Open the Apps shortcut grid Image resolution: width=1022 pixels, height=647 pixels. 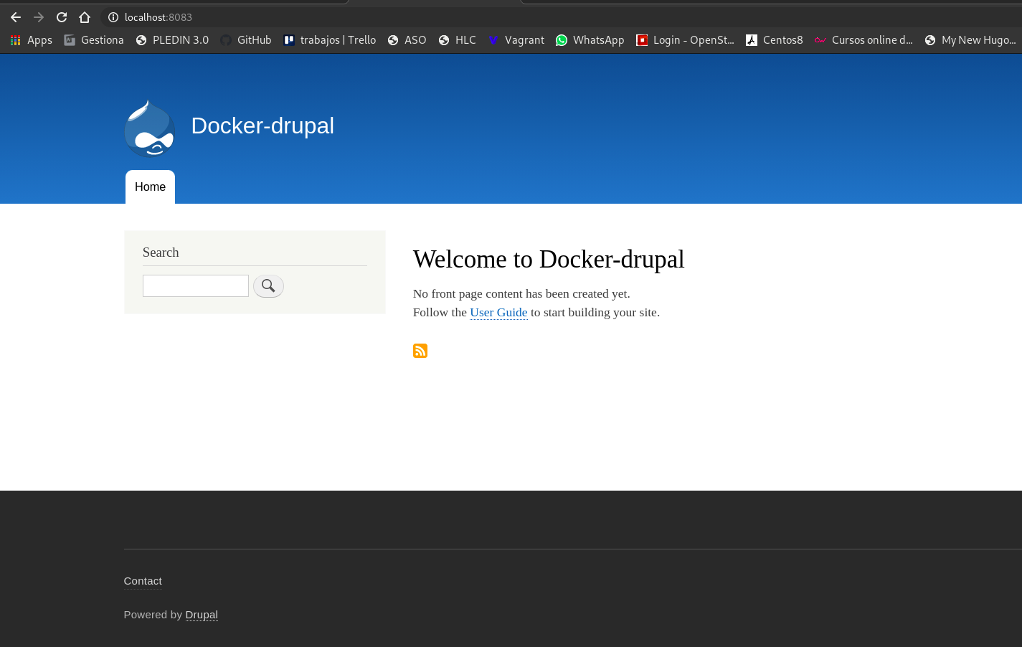(x=31, y=40)
